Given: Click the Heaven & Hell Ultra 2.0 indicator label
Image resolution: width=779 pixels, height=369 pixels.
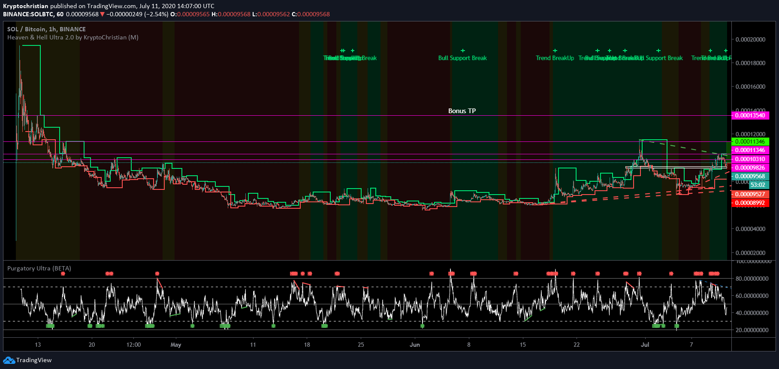Looking at the screenshot, I should (73, 37).
